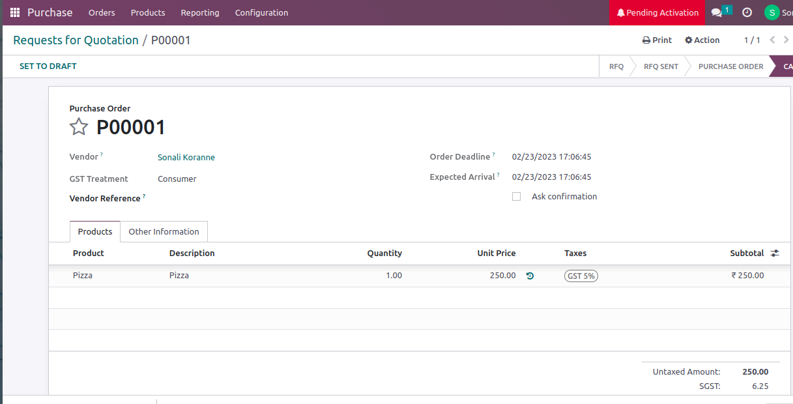
Task: Click the GST 5% tax tag
Action: tap(581, 276)
